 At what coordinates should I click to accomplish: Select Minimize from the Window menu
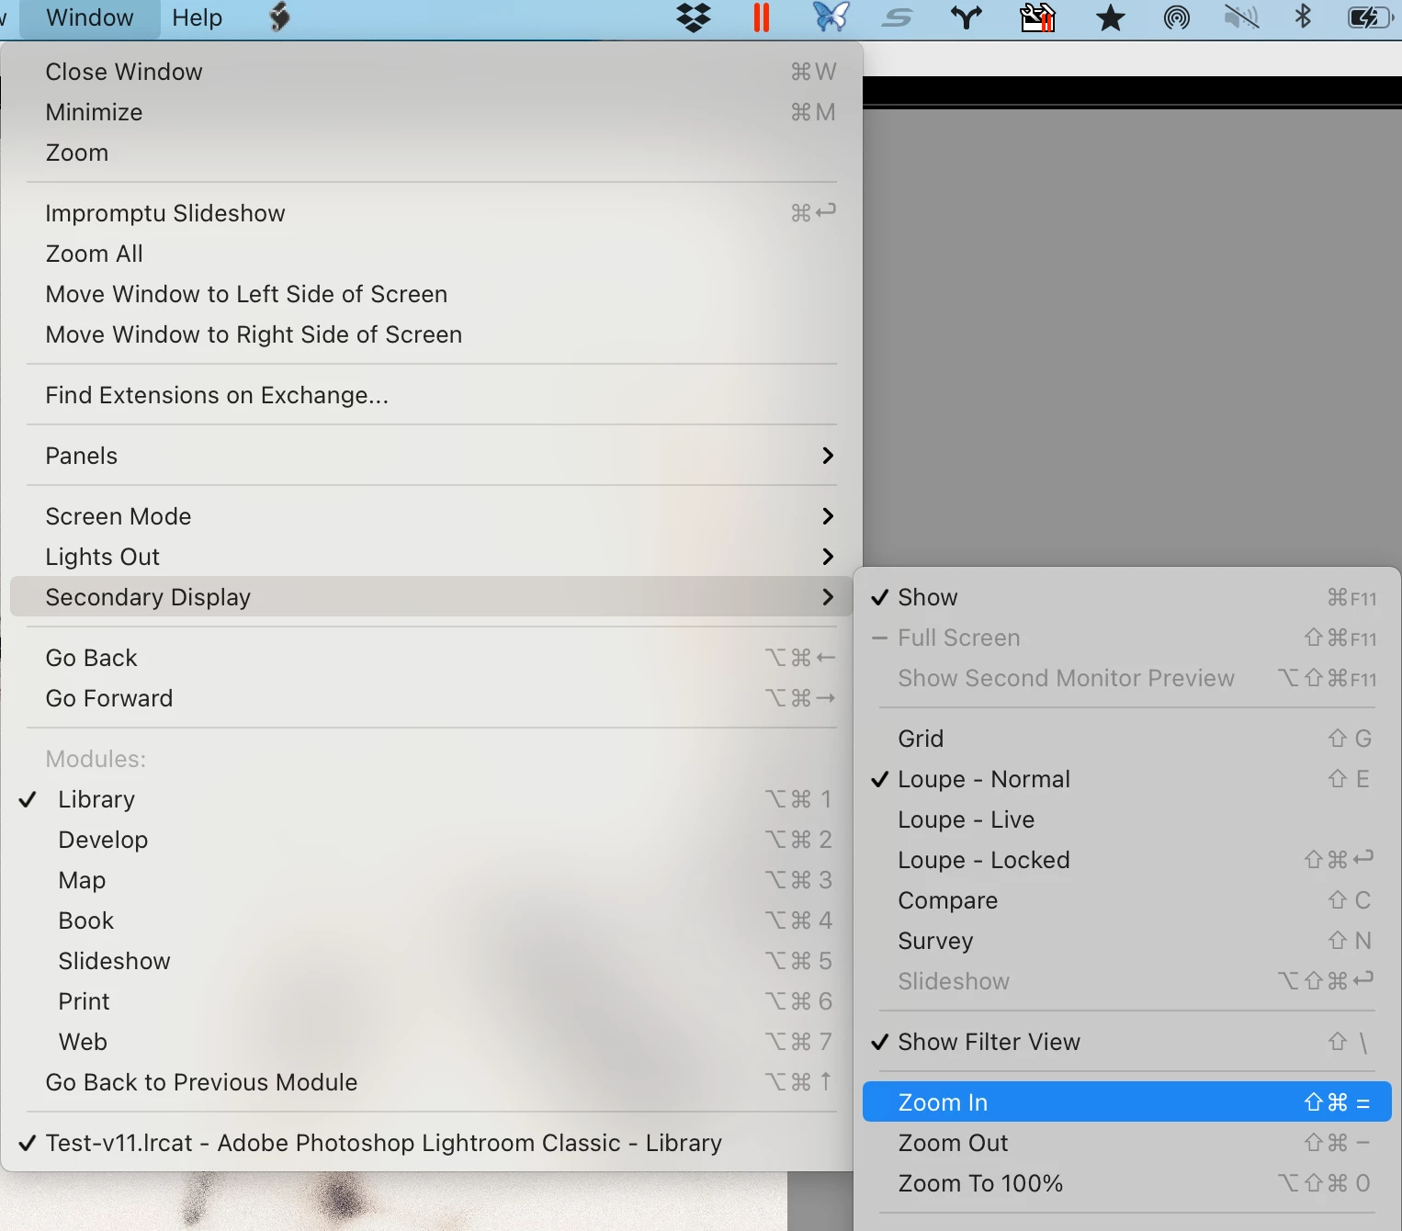click(x=432, y=112)
